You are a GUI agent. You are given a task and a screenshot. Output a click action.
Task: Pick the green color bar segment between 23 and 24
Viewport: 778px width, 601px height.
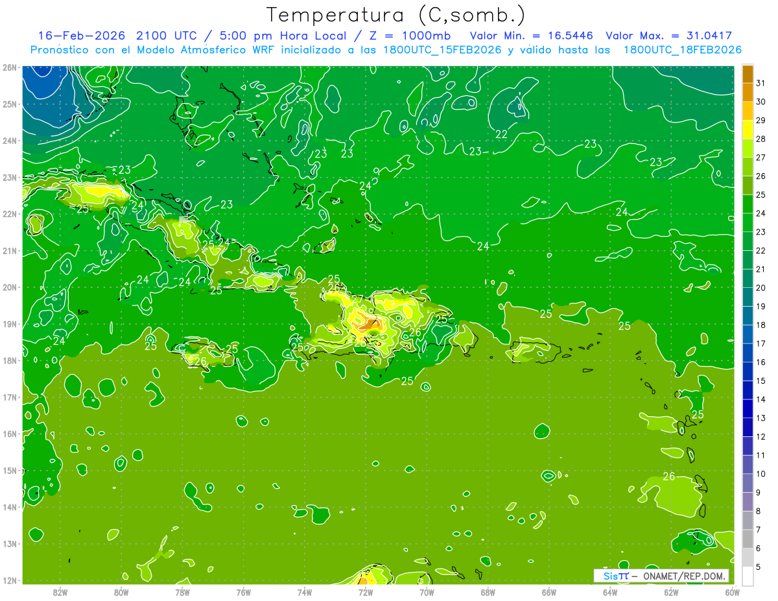pos(748,222)
